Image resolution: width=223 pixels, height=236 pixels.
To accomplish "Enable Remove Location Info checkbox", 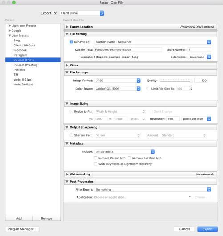I will pyautogui.click(x=130, y=158).
